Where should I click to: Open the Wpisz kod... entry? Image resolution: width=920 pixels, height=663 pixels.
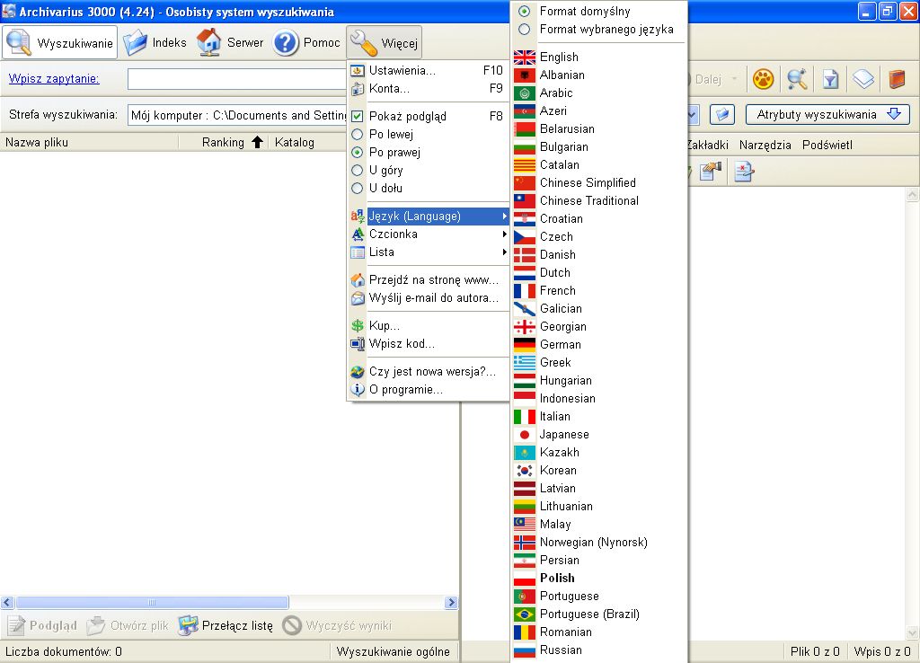[x=429, y=344]
